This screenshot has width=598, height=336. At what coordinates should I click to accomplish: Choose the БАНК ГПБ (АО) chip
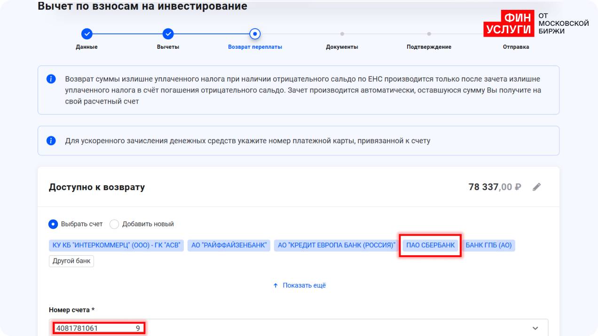[x=488, y=245]
